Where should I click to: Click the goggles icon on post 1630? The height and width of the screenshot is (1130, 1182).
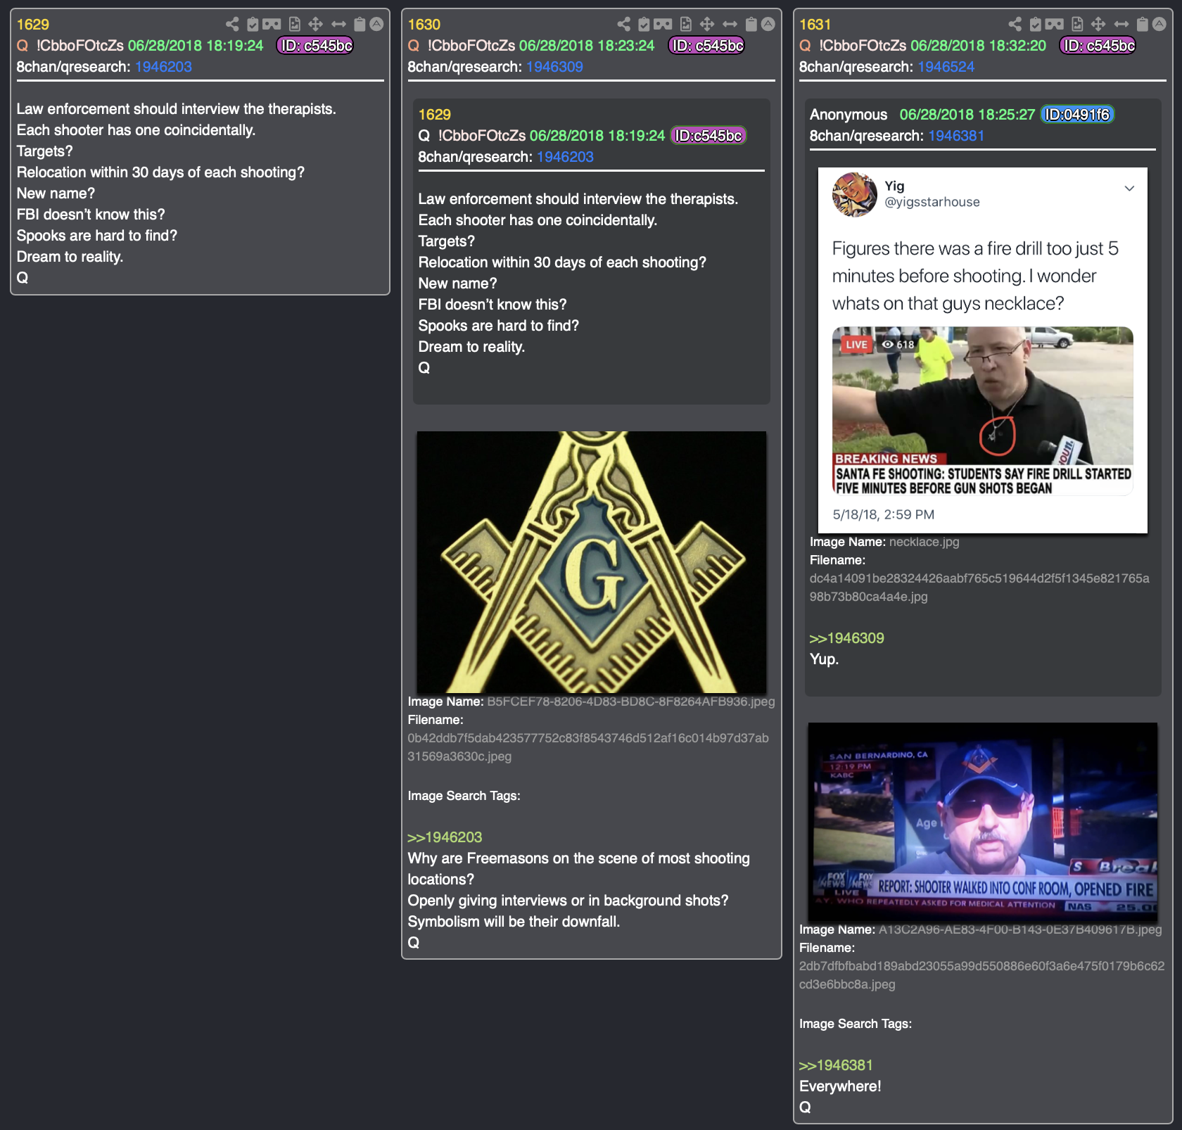[x=663, y=25]
